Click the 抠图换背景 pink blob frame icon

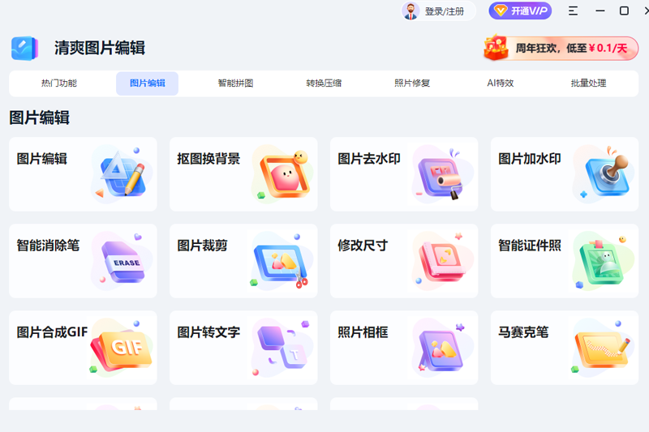pos(282,174)
